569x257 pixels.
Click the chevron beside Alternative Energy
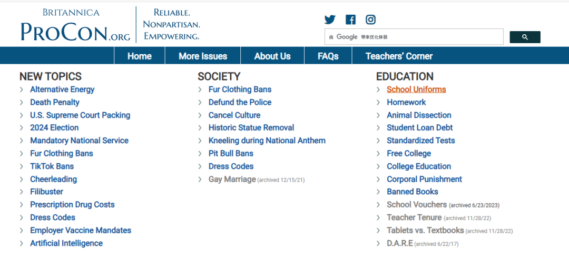(22, 90)
